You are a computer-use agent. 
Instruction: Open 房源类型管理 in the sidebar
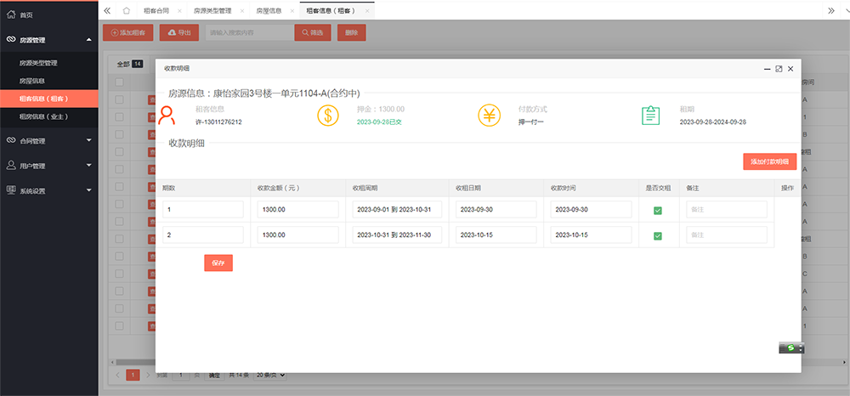click(x=50, y=63)
